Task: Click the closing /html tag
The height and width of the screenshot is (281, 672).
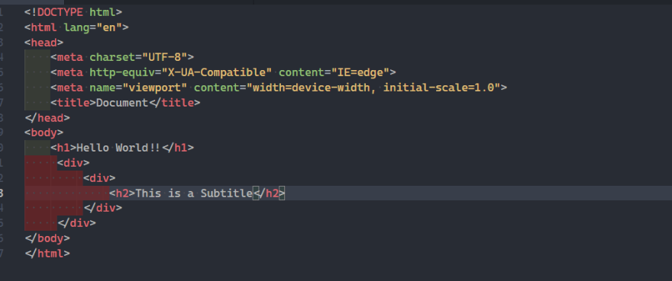Action: pyautogui.click(x=47, y=254)
